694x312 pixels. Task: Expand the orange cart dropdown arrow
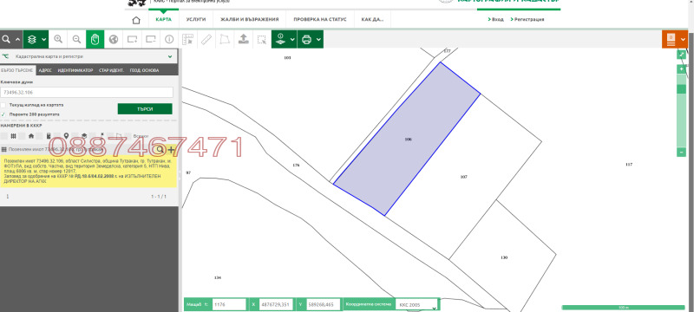684,39
